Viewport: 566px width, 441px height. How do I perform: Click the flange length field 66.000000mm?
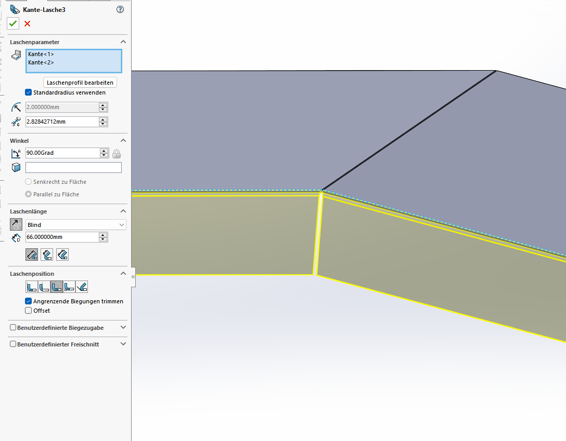pos(62,237)
